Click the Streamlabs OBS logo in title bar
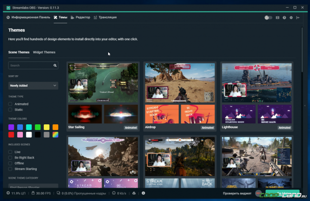 click(8, 8)
